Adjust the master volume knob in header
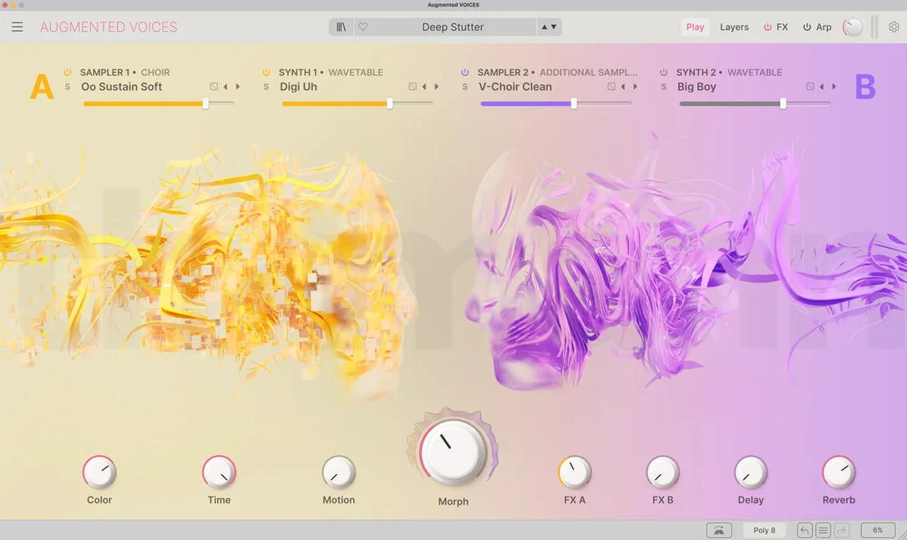The width and height of the screenshot is (907, 540). [852, 27]
